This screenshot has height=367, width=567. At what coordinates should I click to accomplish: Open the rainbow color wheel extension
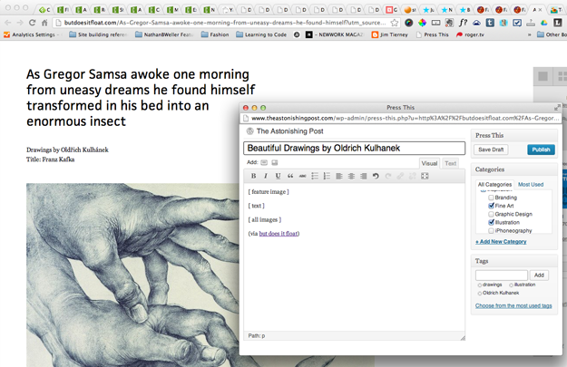tap(422, 23)
